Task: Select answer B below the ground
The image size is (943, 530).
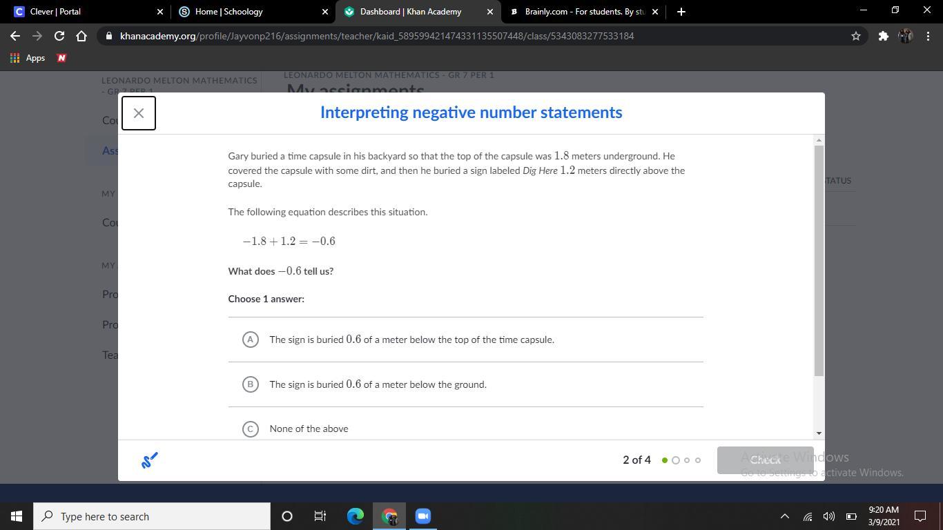Action: 466,384
